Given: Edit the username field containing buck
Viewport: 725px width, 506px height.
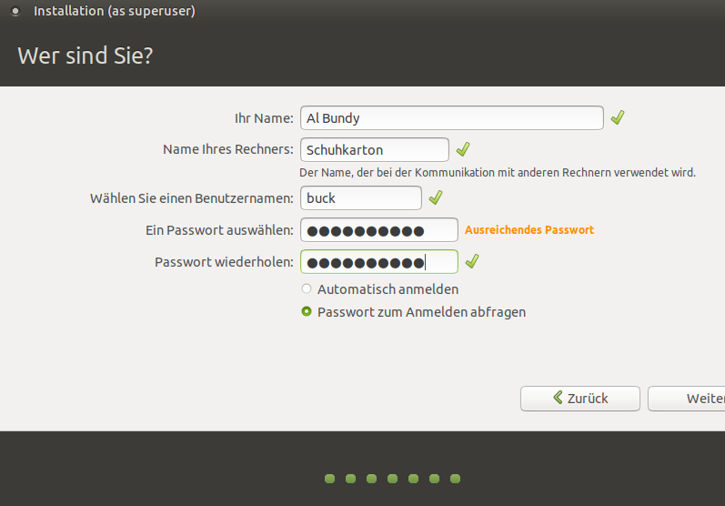Looking at the screenshot, I should pos(360,197).
